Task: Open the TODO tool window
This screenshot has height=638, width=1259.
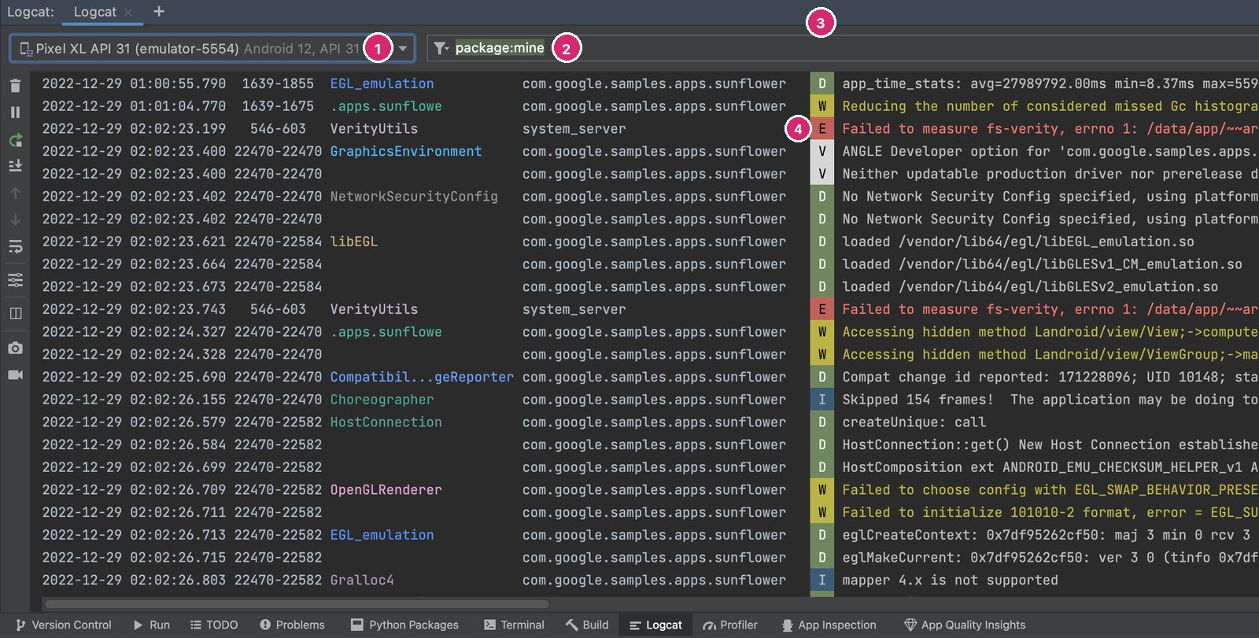Action: [214, 625]
